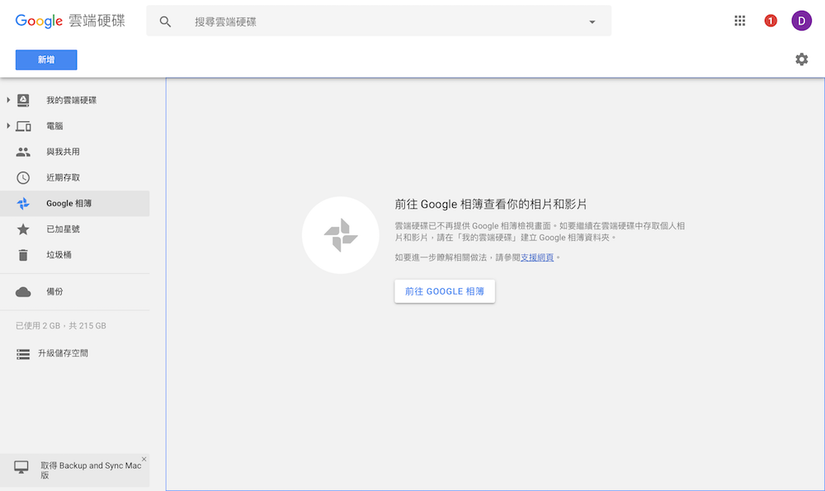This screenshot has height=491, width=825.
Task: Open the Google apps launcher grid
Action: coord(740,20)
